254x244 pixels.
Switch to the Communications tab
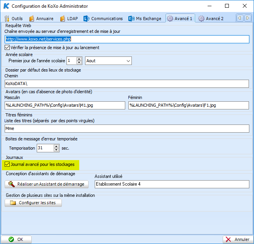pos(103,19)
